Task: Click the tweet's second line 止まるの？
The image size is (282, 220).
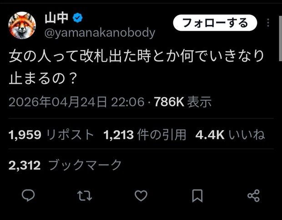Action: pos(43,78)
